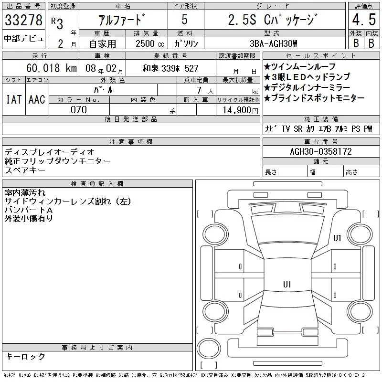Select ★デジタルインナーミラー sales point
Screen dimensions: 382x382
307,87
